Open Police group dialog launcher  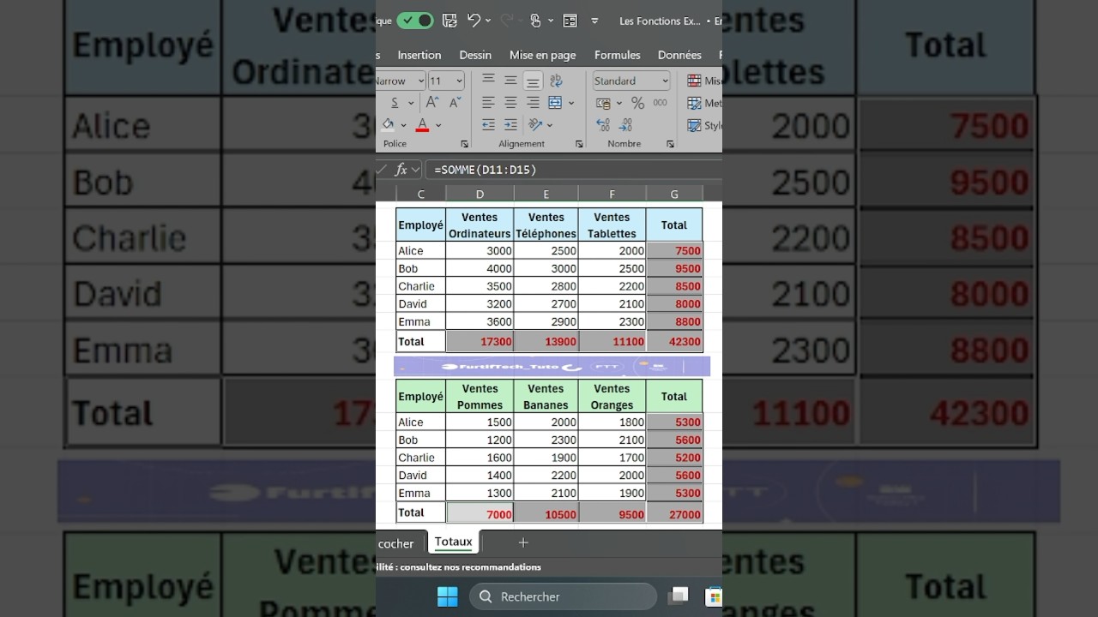pyautogui.click(x=464, y=144)
